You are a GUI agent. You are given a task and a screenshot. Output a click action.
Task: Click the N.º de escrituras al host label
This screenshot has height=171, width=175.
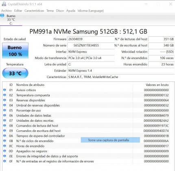(131, 45)
